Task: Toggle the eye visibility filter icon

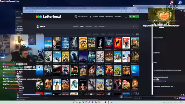Action: pos(133,34)
